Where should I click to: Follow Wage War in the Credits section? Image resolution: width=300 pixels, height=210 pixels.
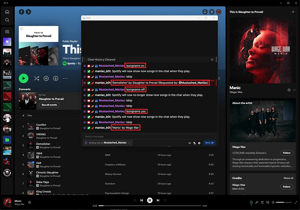(x=287, y=187)
